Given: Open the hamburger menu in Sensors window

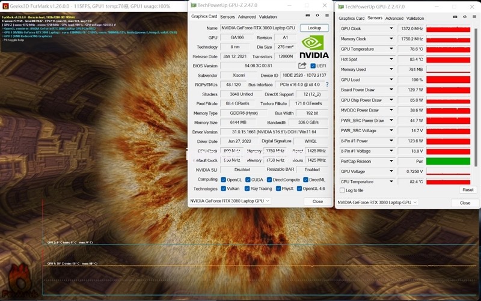Looking at the screenshot, I should click(x=473, y=17).
